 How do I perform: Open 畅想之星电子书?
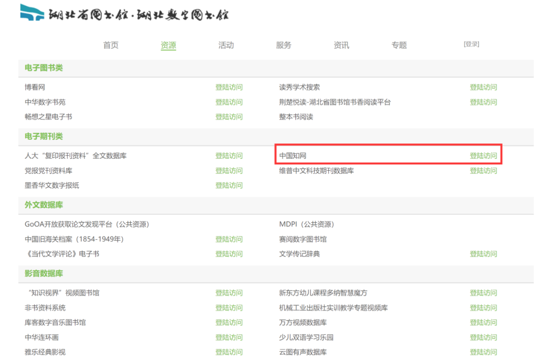click(x=48, y=117)
